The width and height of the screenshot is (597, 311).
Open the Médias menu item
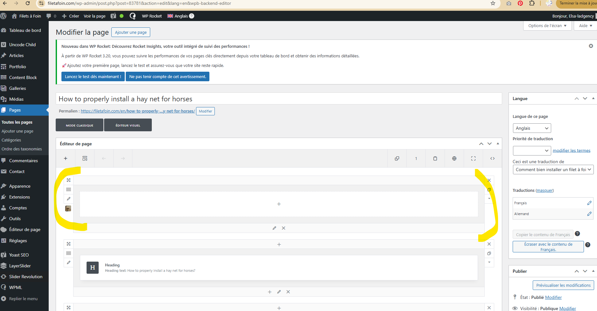point(24,99)
